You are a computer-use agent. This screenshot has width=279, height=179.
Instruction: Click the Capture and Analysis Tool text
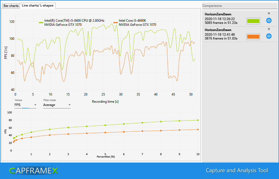click(x=237, y=170)
